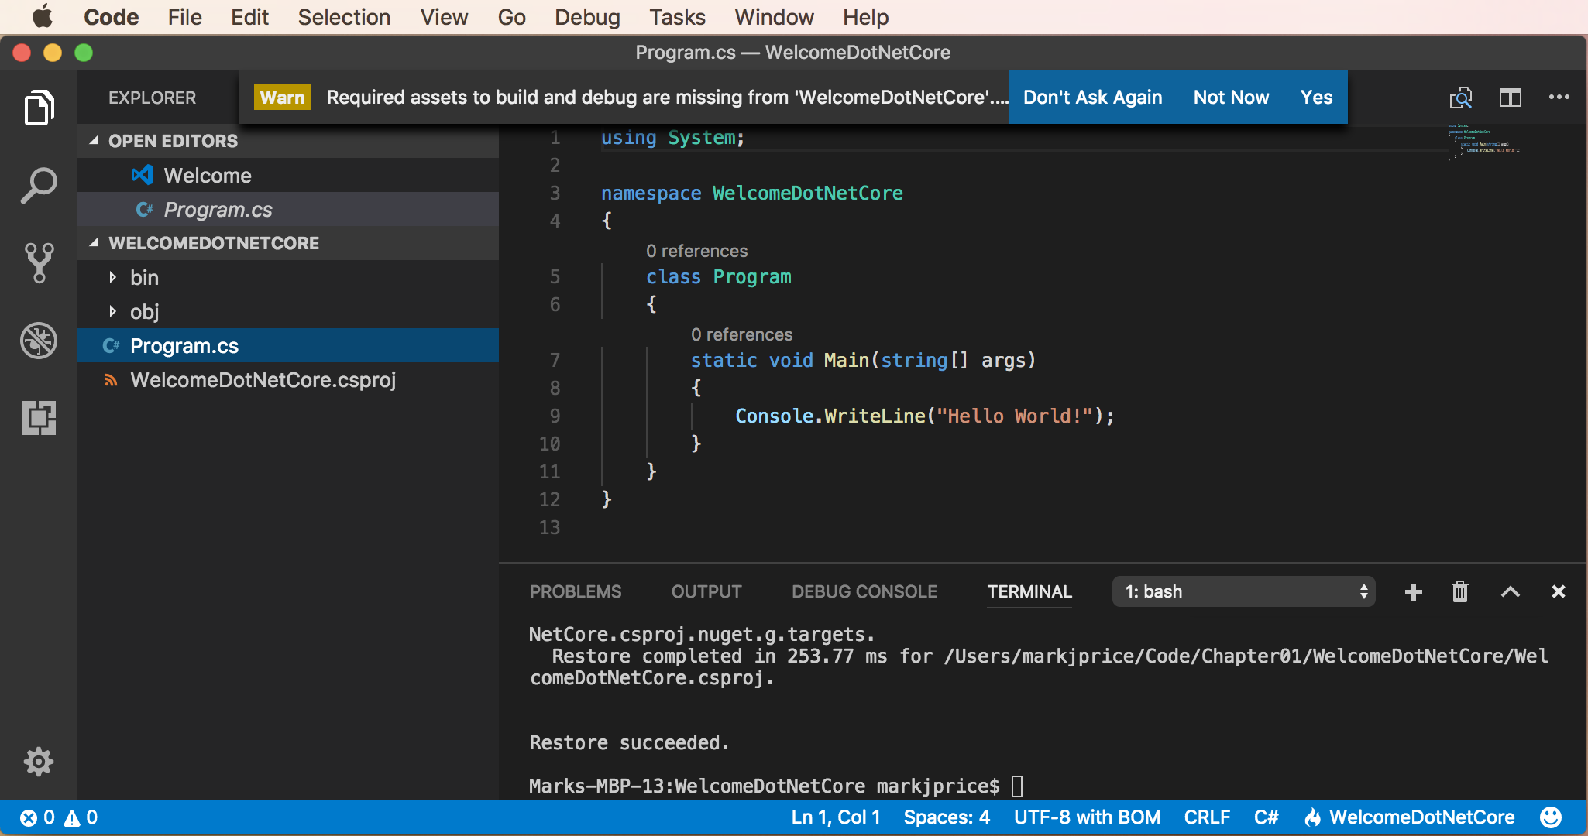
Task: Switch to the Terminal tab
Action: [1029, 592]
